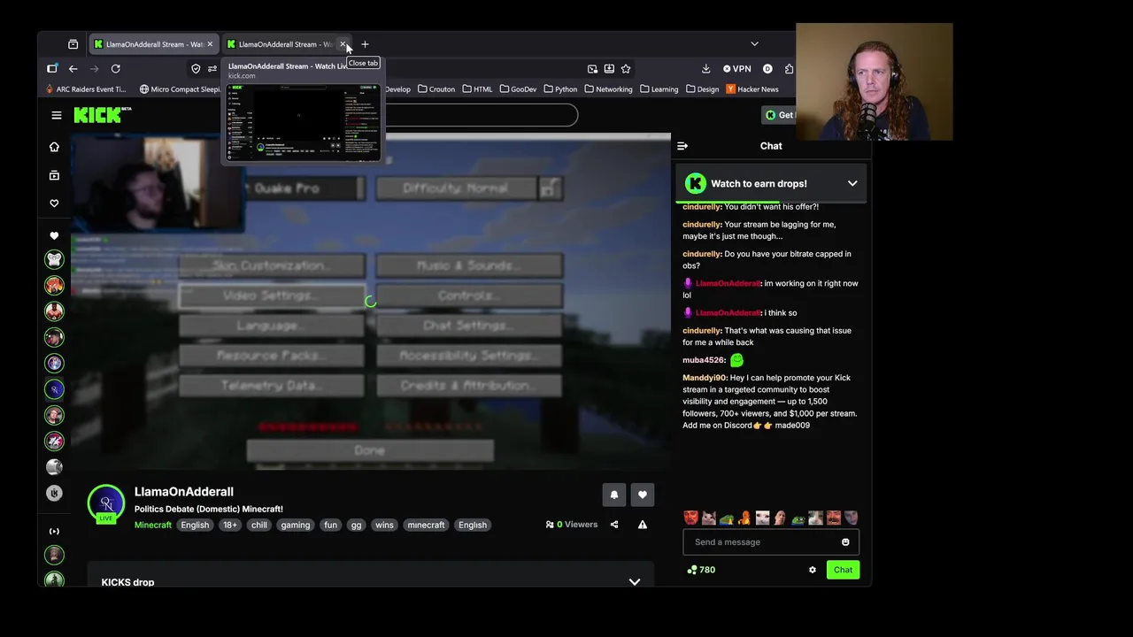
Task: Report the stream with warning triangle
Action: tap(643, 525)
